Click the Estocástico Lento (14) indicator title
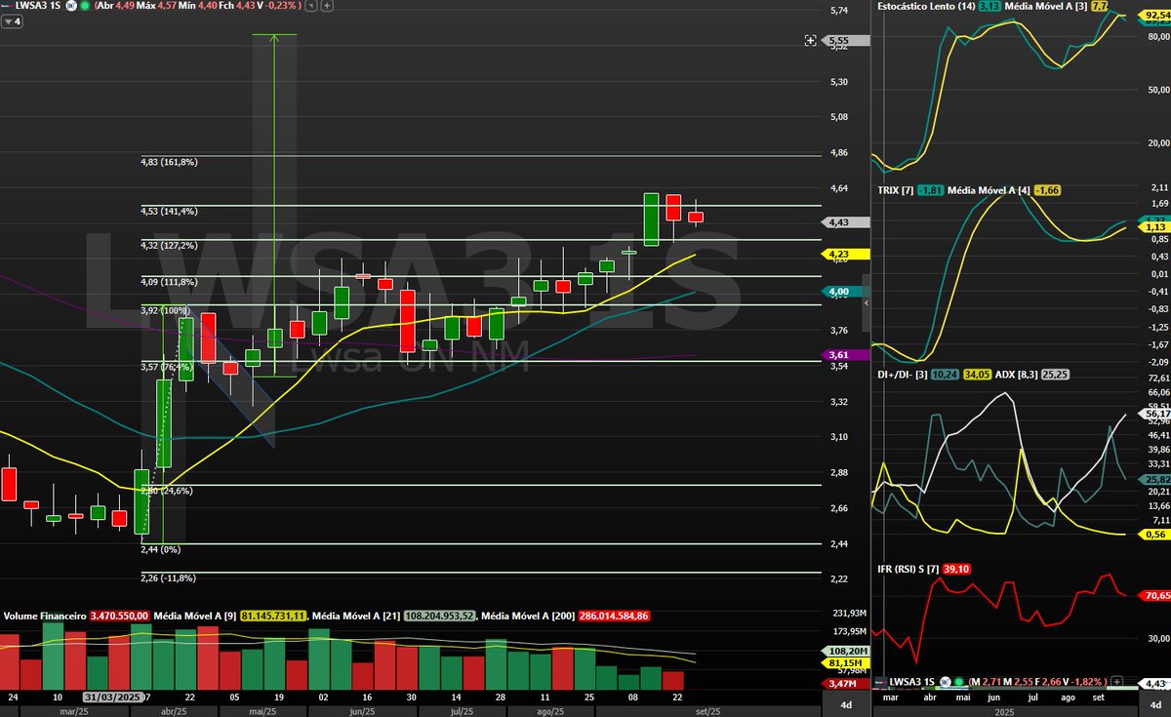Viewport: 1171px width, 717px height. (x=925, y=6)
